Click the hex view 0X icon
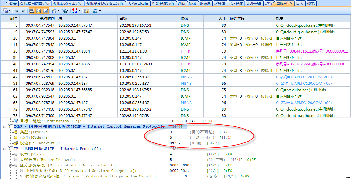351x179 pixels. point(45,11)
